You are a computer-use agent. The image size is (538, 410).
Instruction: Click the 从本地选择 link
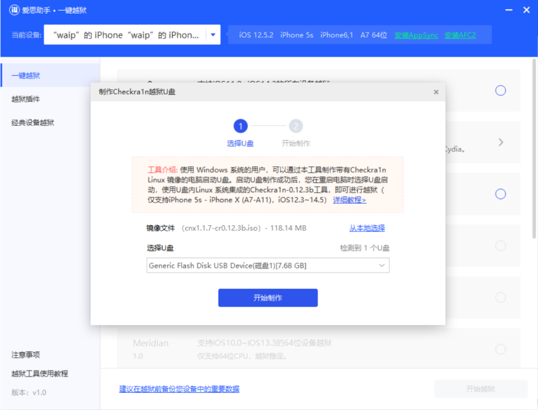(x=367, y=228)
